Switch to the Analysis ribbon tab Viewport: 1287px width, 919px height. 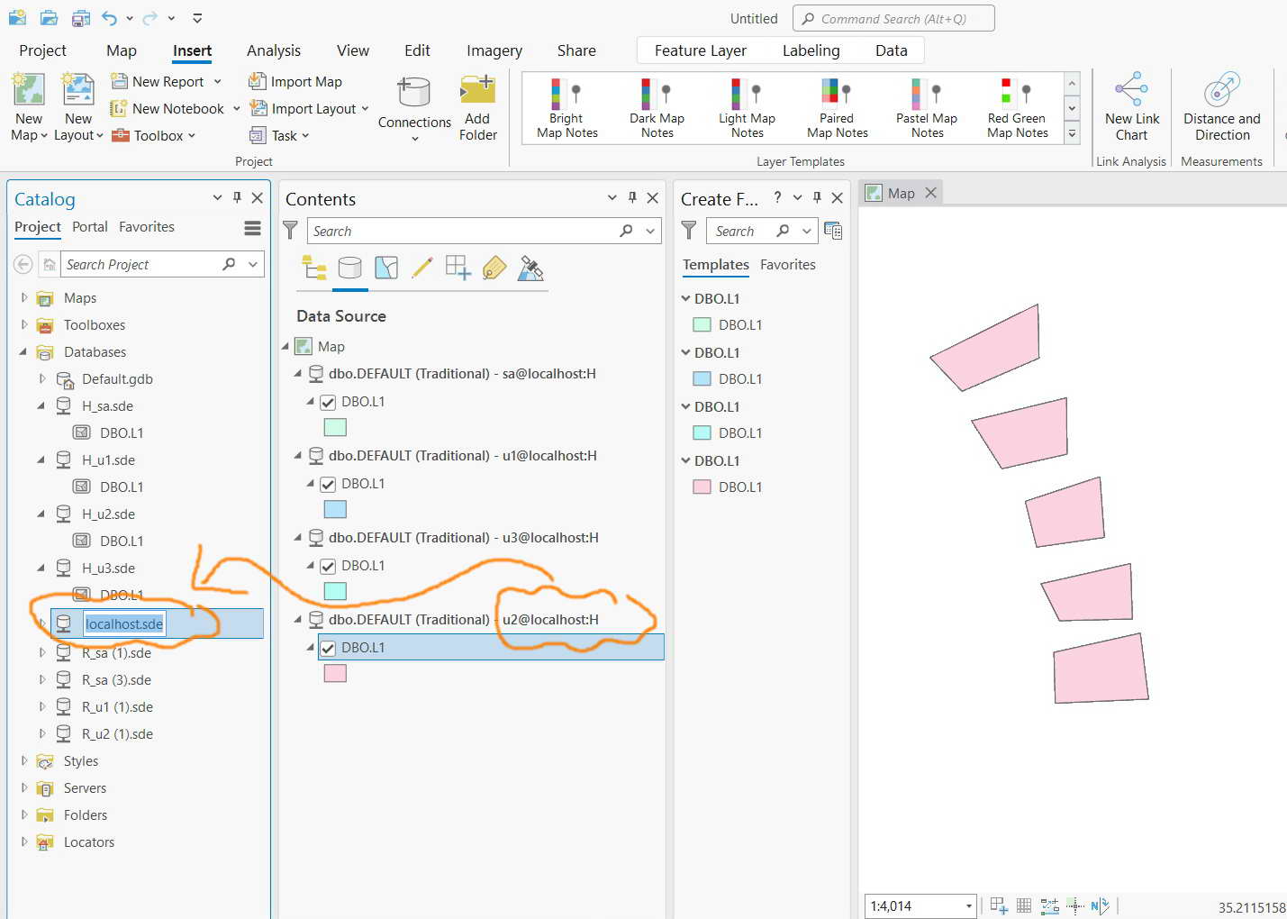(x=274, y=50)
